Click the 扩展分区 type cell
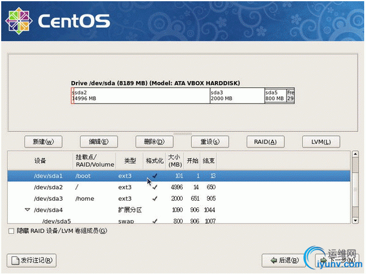This screenshot has height=274, width=366. pos(130,210)
